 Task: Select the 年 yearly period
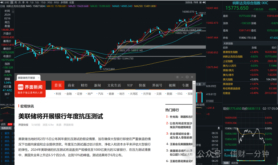pos(27,2)
